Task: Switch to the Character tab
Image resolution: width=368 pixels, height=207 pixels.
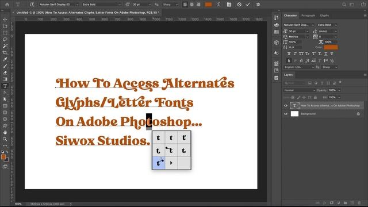Action: pos(290,16)
